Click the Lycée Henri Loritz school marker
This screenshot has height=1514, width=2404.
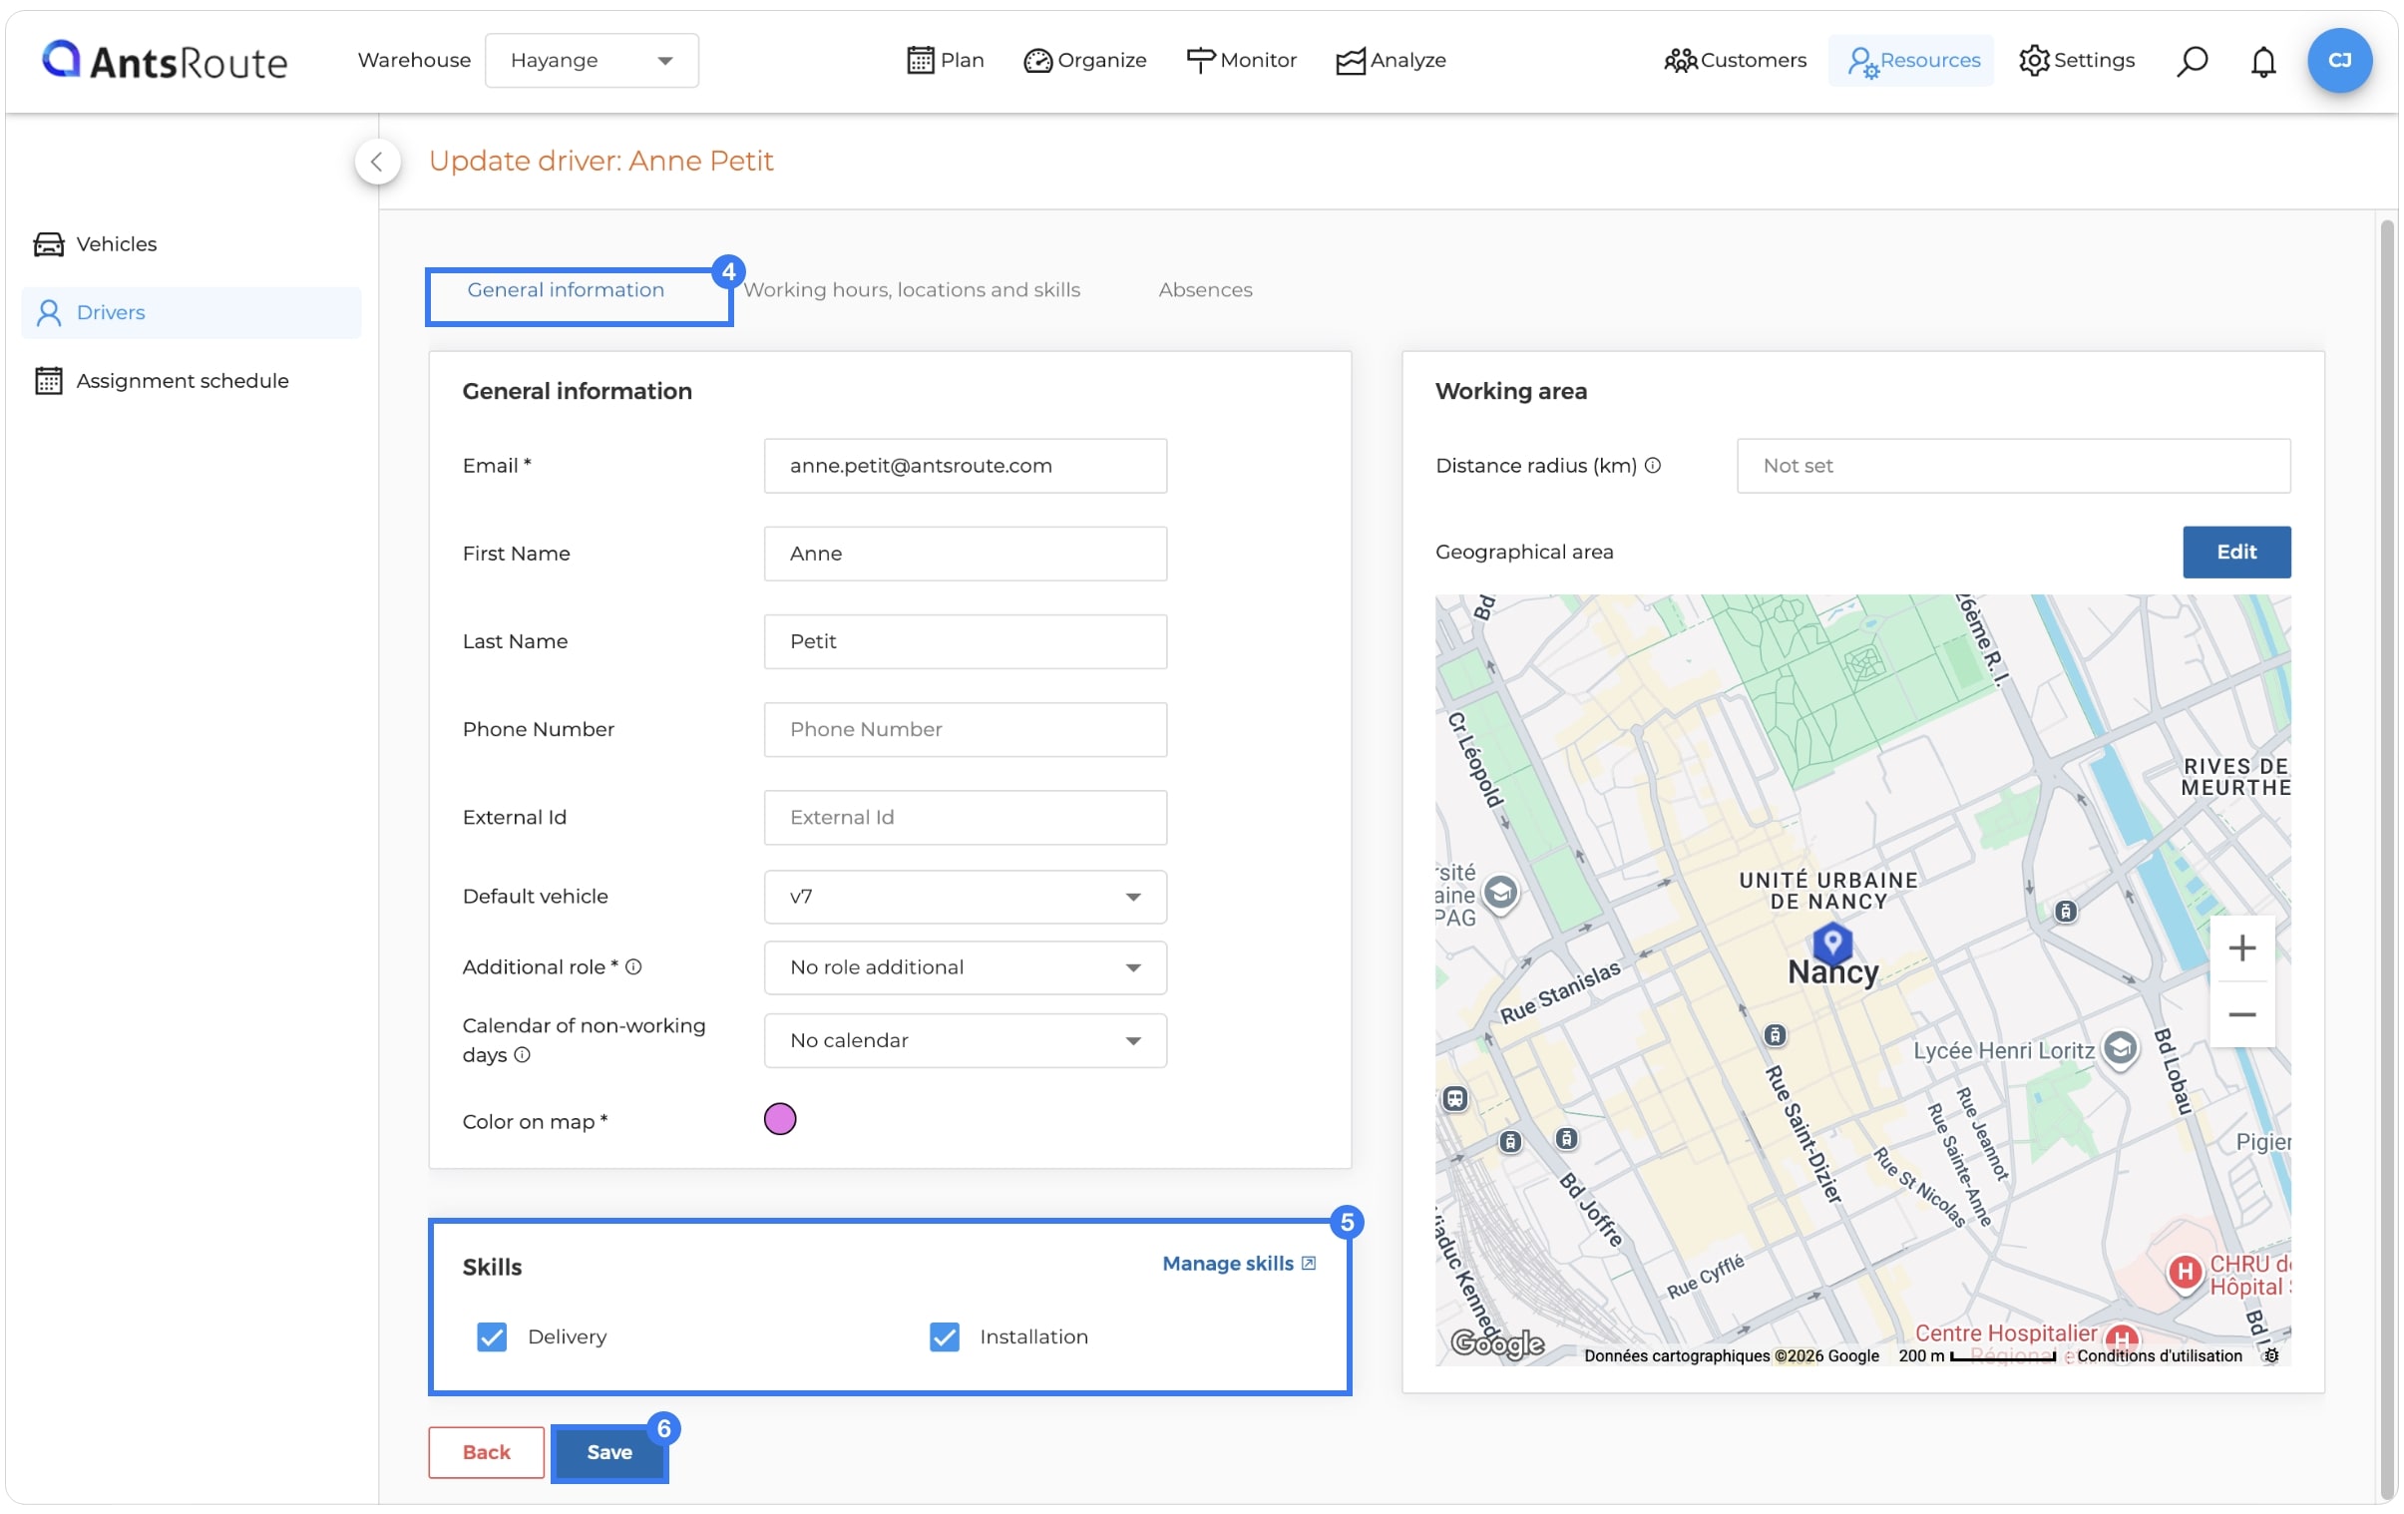[2120, 1049]
